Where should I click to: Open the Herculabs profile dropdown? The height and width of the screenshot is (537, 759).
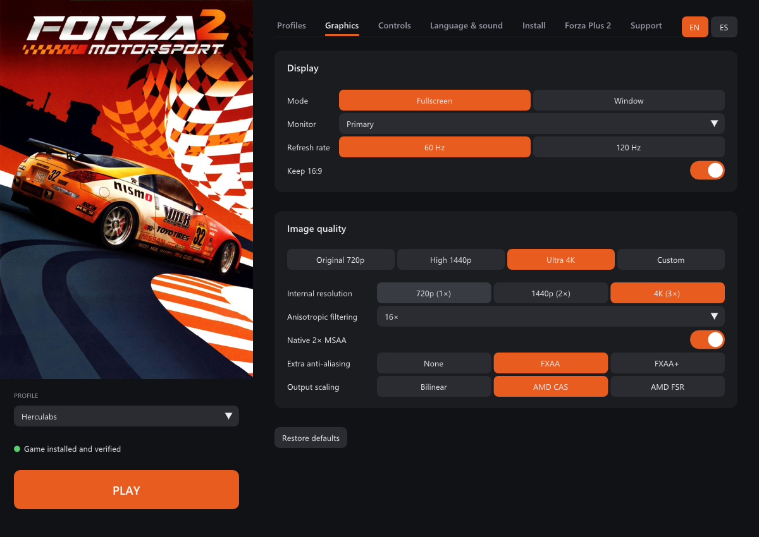126,416
